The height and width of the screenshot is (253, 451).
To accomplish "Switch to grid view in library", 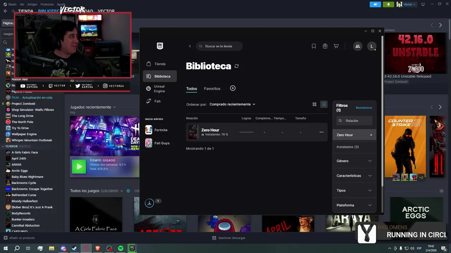I will (315, 104).
